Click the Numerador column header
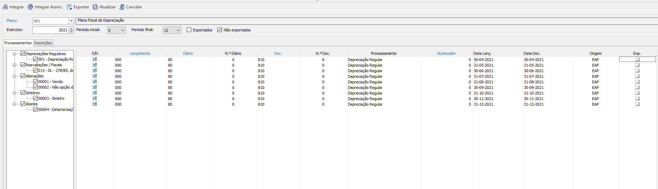This screenshot has width=658, height=189. 446,53
